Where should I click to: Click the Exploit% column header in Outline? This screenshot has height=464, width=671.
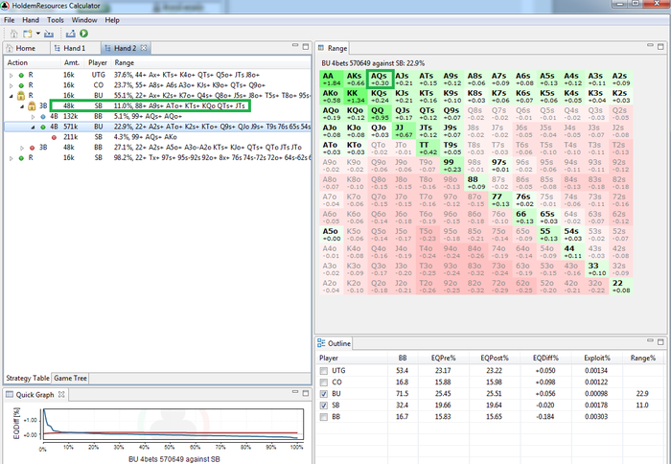[x=597, y=358]
